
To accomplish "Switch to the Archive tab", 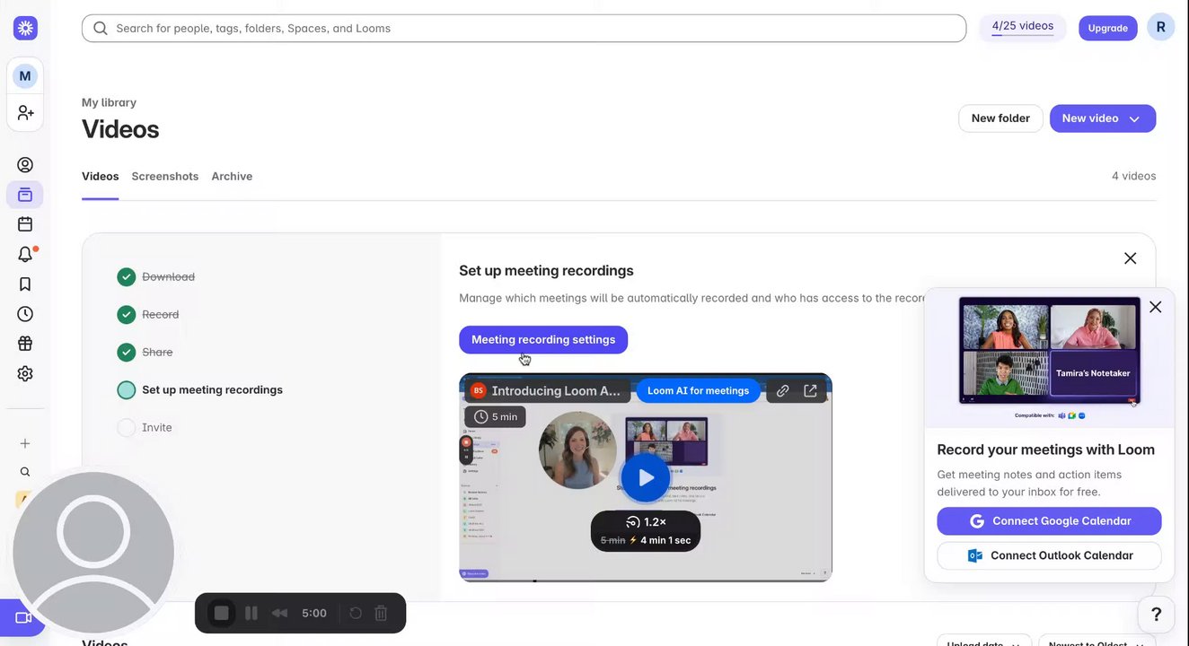I will coord(232,176).
